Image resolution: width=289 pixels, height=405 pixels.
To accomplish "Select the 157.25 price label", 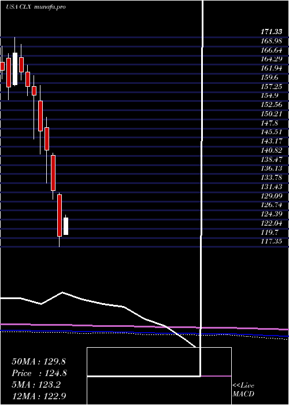I will point(271,87).
